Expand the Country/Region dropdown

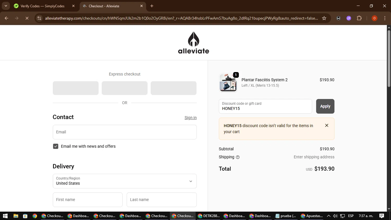pos(125,181)
